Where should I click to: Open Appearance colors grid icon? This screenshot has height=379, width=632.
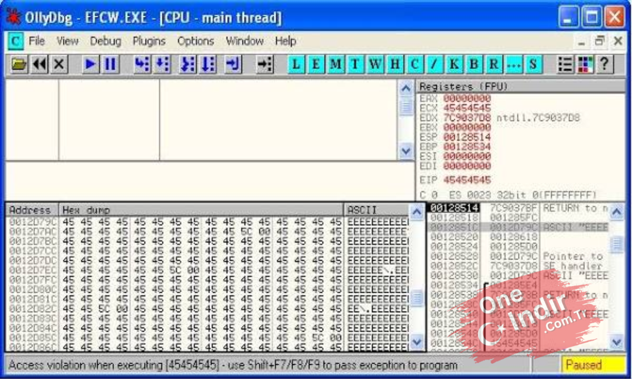click(x=585, y=64)
